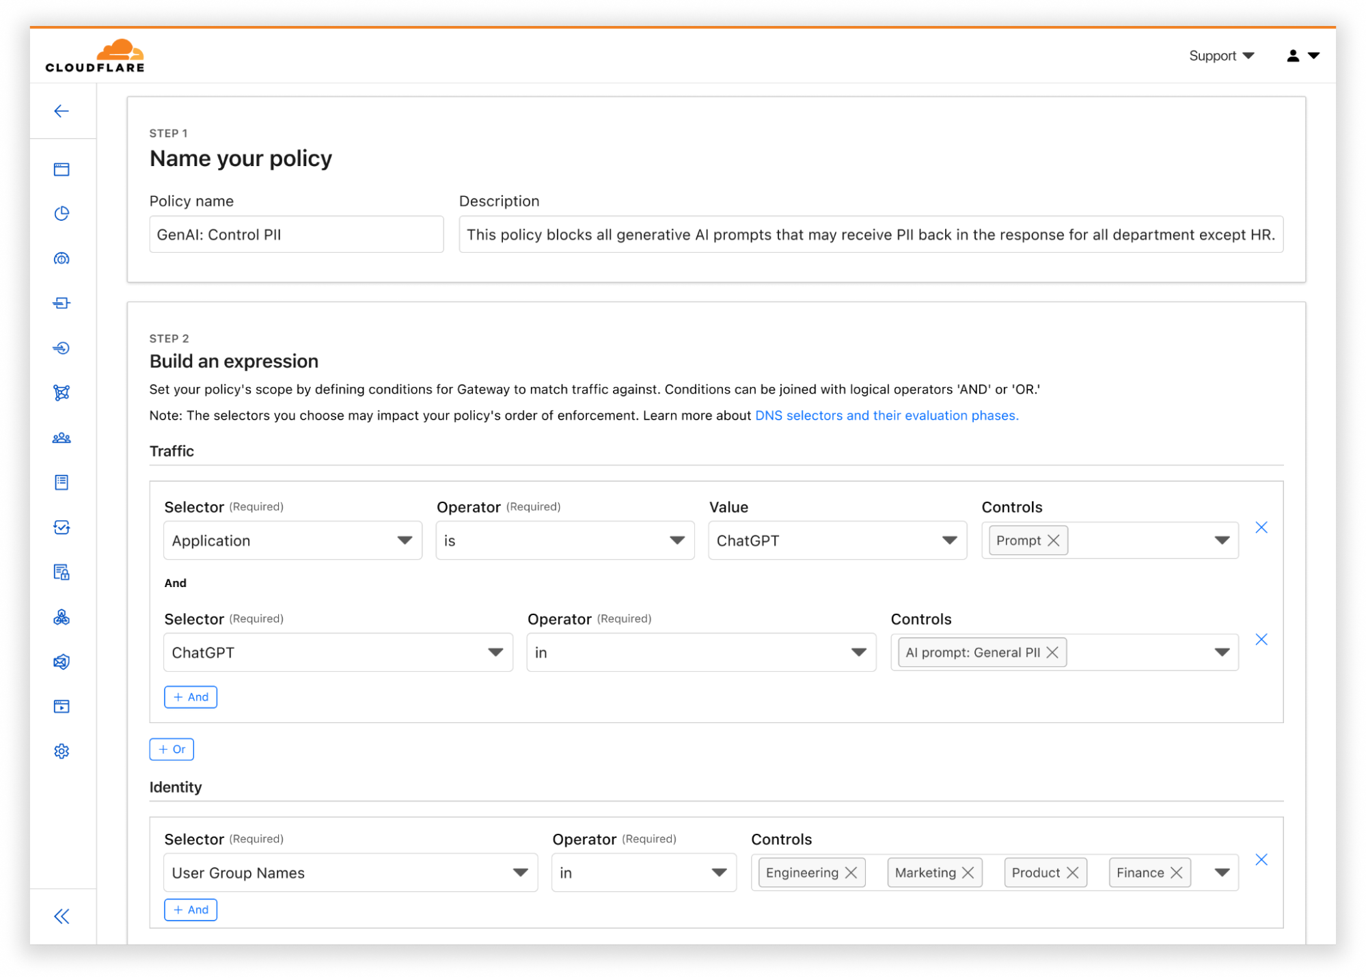1366x978 pixels.
Task: Open the list document sidebar icon
Action: click(x=62, y=483)
